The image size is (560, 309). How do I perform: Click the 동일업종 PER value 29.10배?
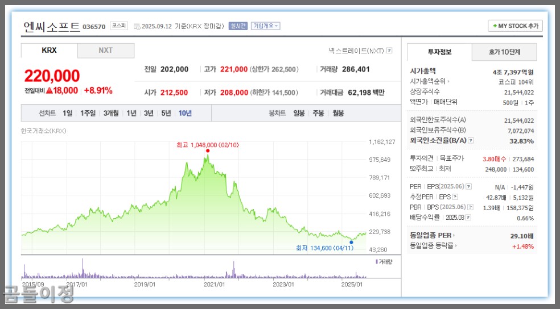tap(522, 236)
